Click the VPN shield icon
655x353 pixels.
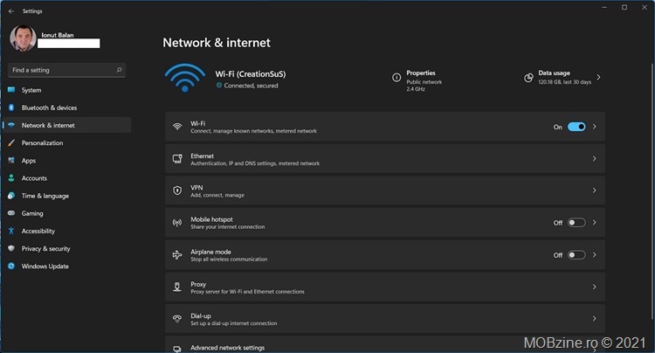click(x=177, y=190)
